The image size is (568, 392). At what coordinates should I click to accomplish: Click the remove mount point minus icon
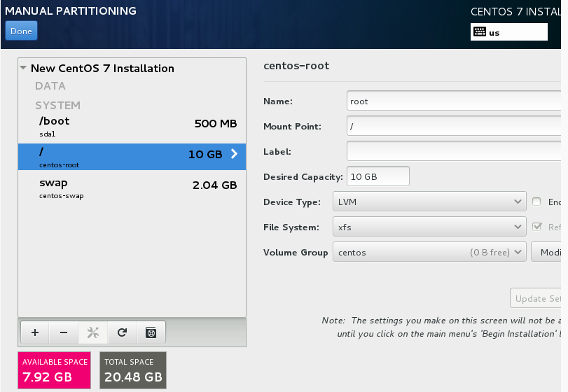[64, 332]
